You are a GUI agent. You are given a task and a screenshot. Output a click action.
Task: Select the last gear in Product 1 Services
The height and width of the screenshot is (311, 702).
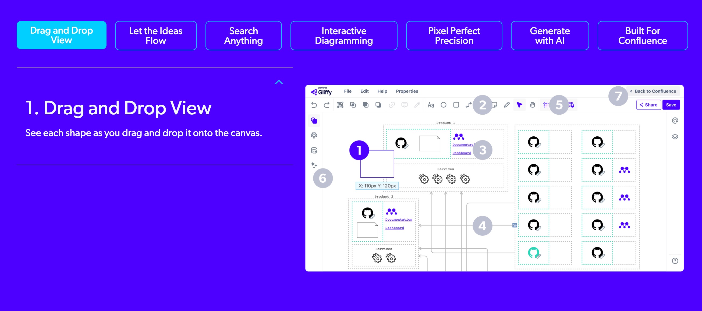pyautogui.click(x=465, y=179)
